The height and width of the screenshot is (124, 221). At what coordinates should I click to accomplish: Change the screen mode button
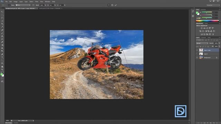click(2, 81)
